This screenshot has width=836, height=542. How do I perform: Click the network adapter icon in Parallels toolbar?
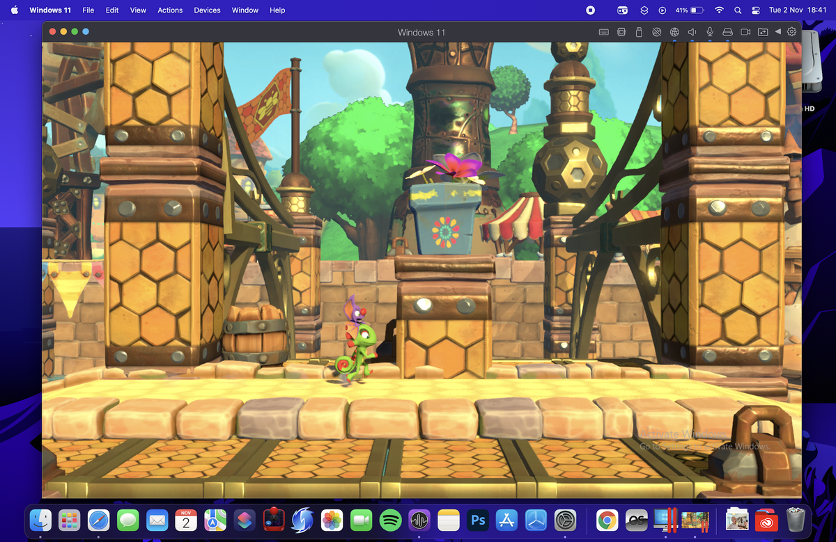pos(656,31)
